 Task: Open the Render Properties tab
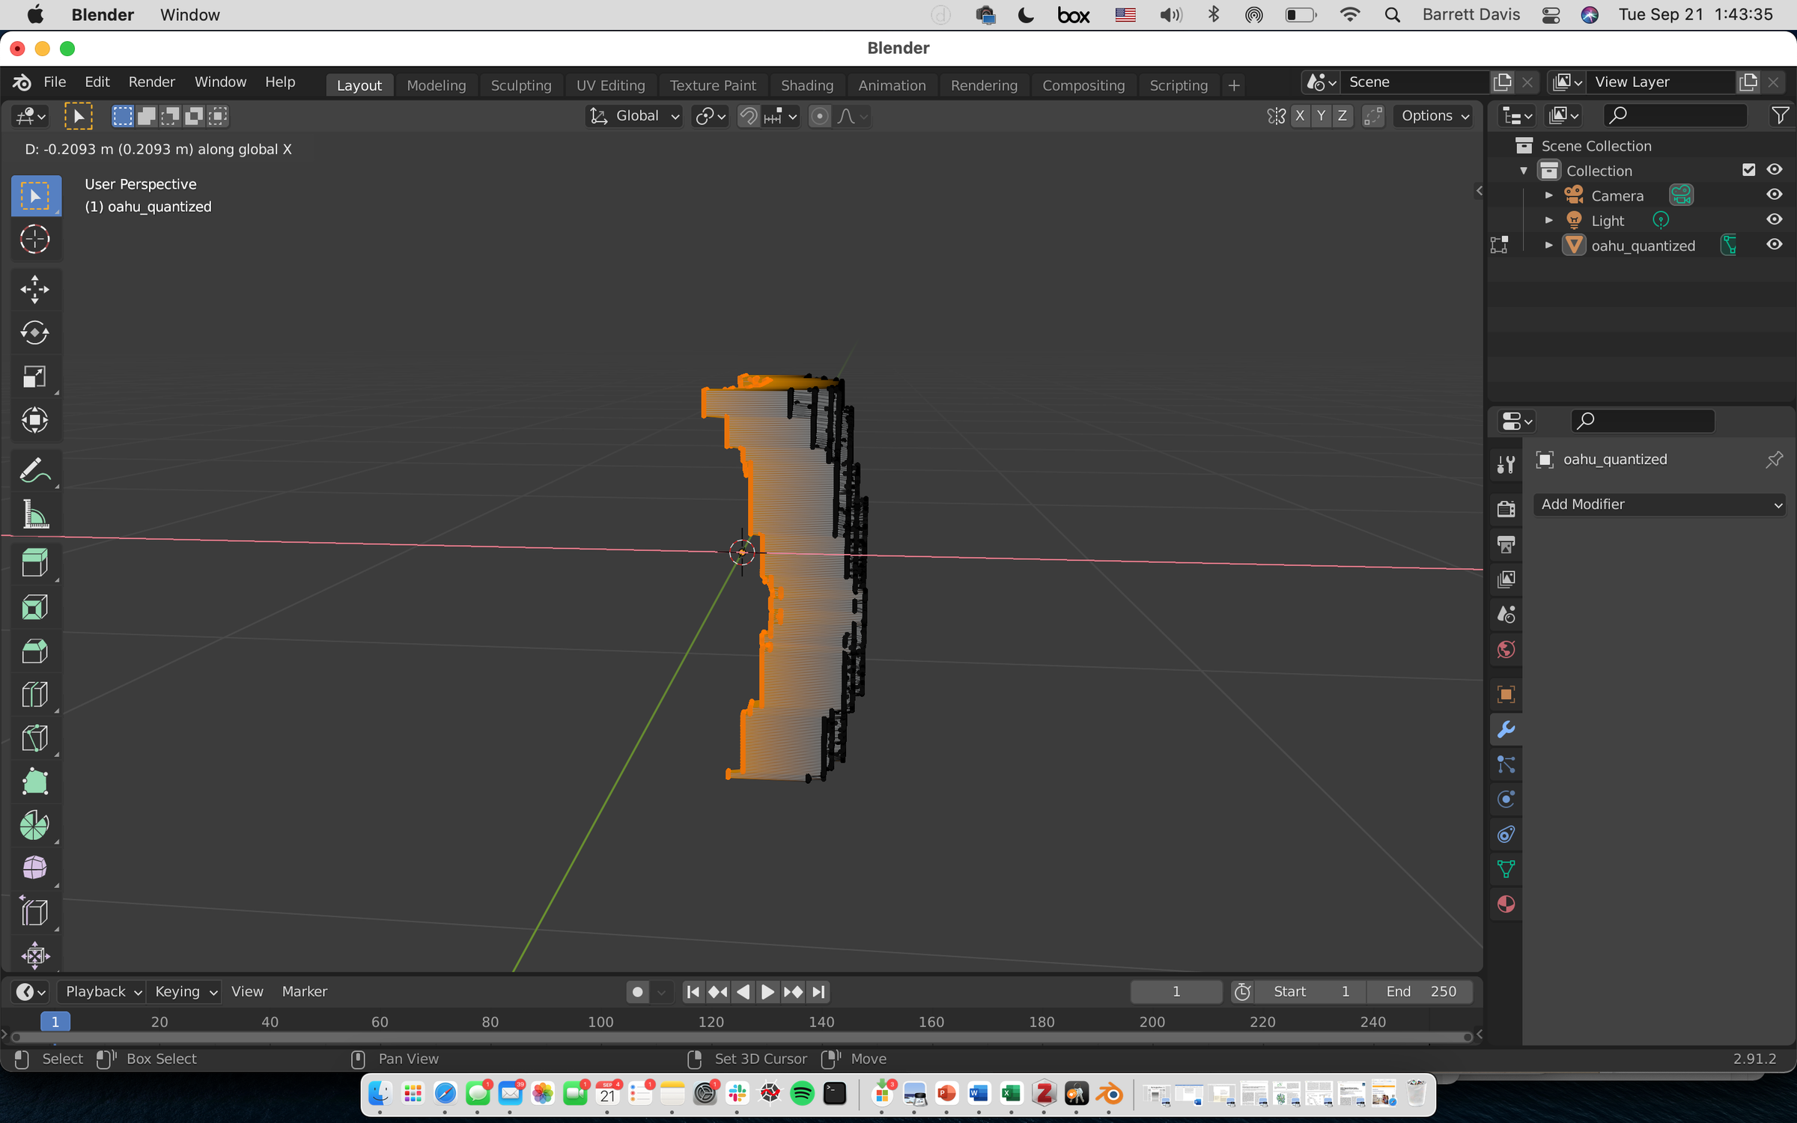pyautogui.click(x=1506, y=509)
